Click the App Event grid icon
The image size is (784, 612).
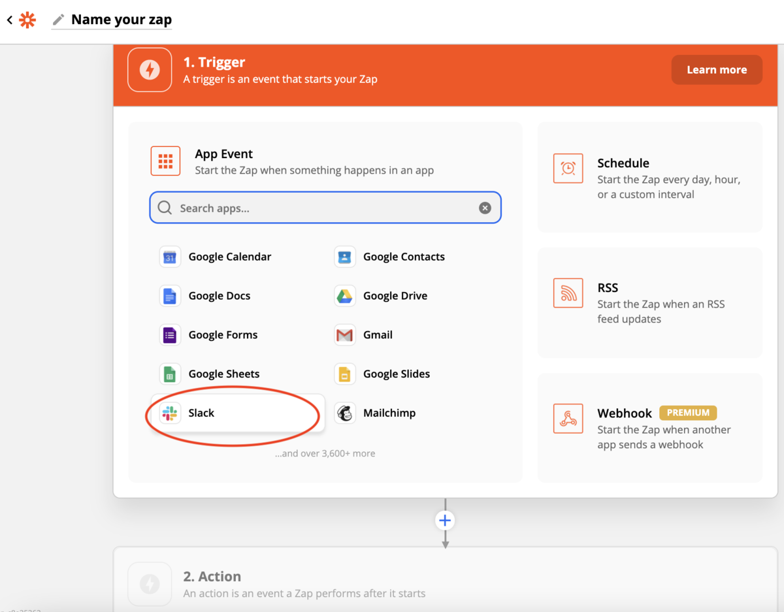click(165, 161)
